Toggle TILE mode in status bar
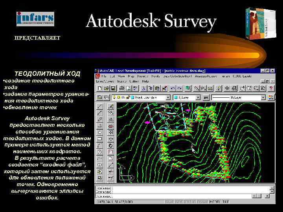 tap(226, 202)
